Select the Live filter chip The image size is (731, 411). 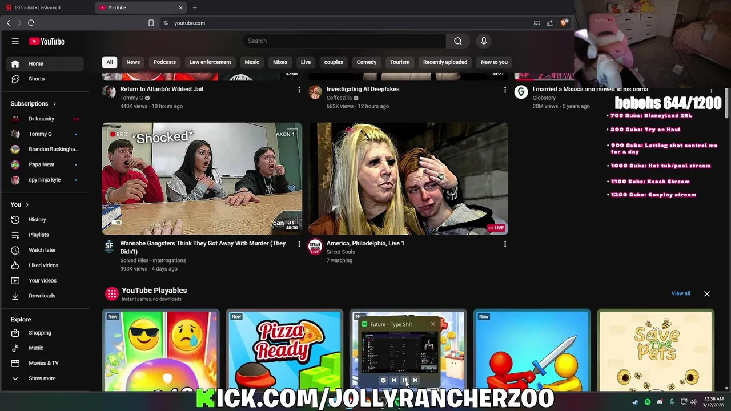[x=306, y=62]
